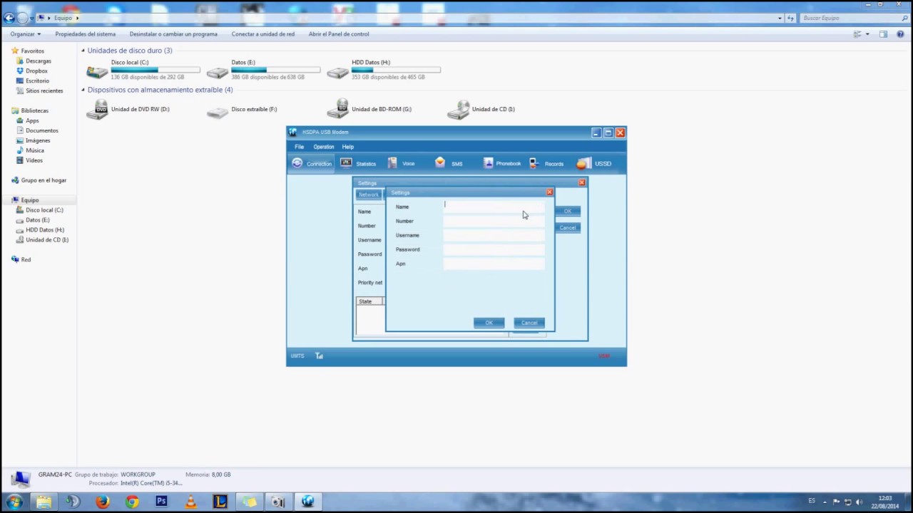This screenshot has height=513, width=913.
Task: Click the Number field in front Settings dialog
Action: point(494,221)
